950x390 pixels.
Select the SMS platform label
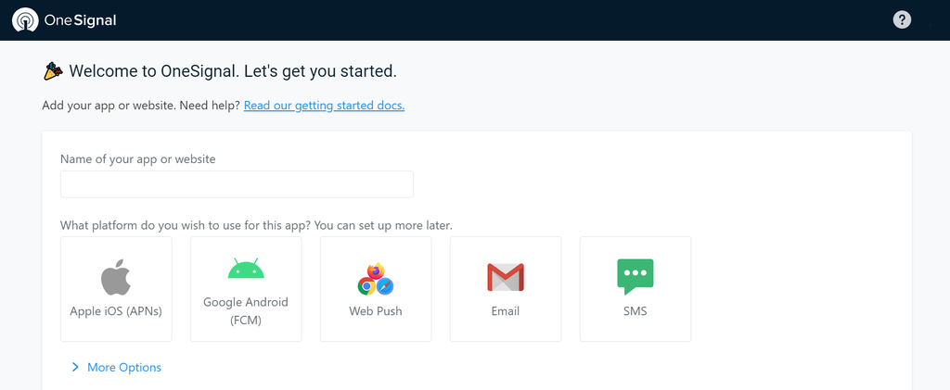click(x=635, y=311)
